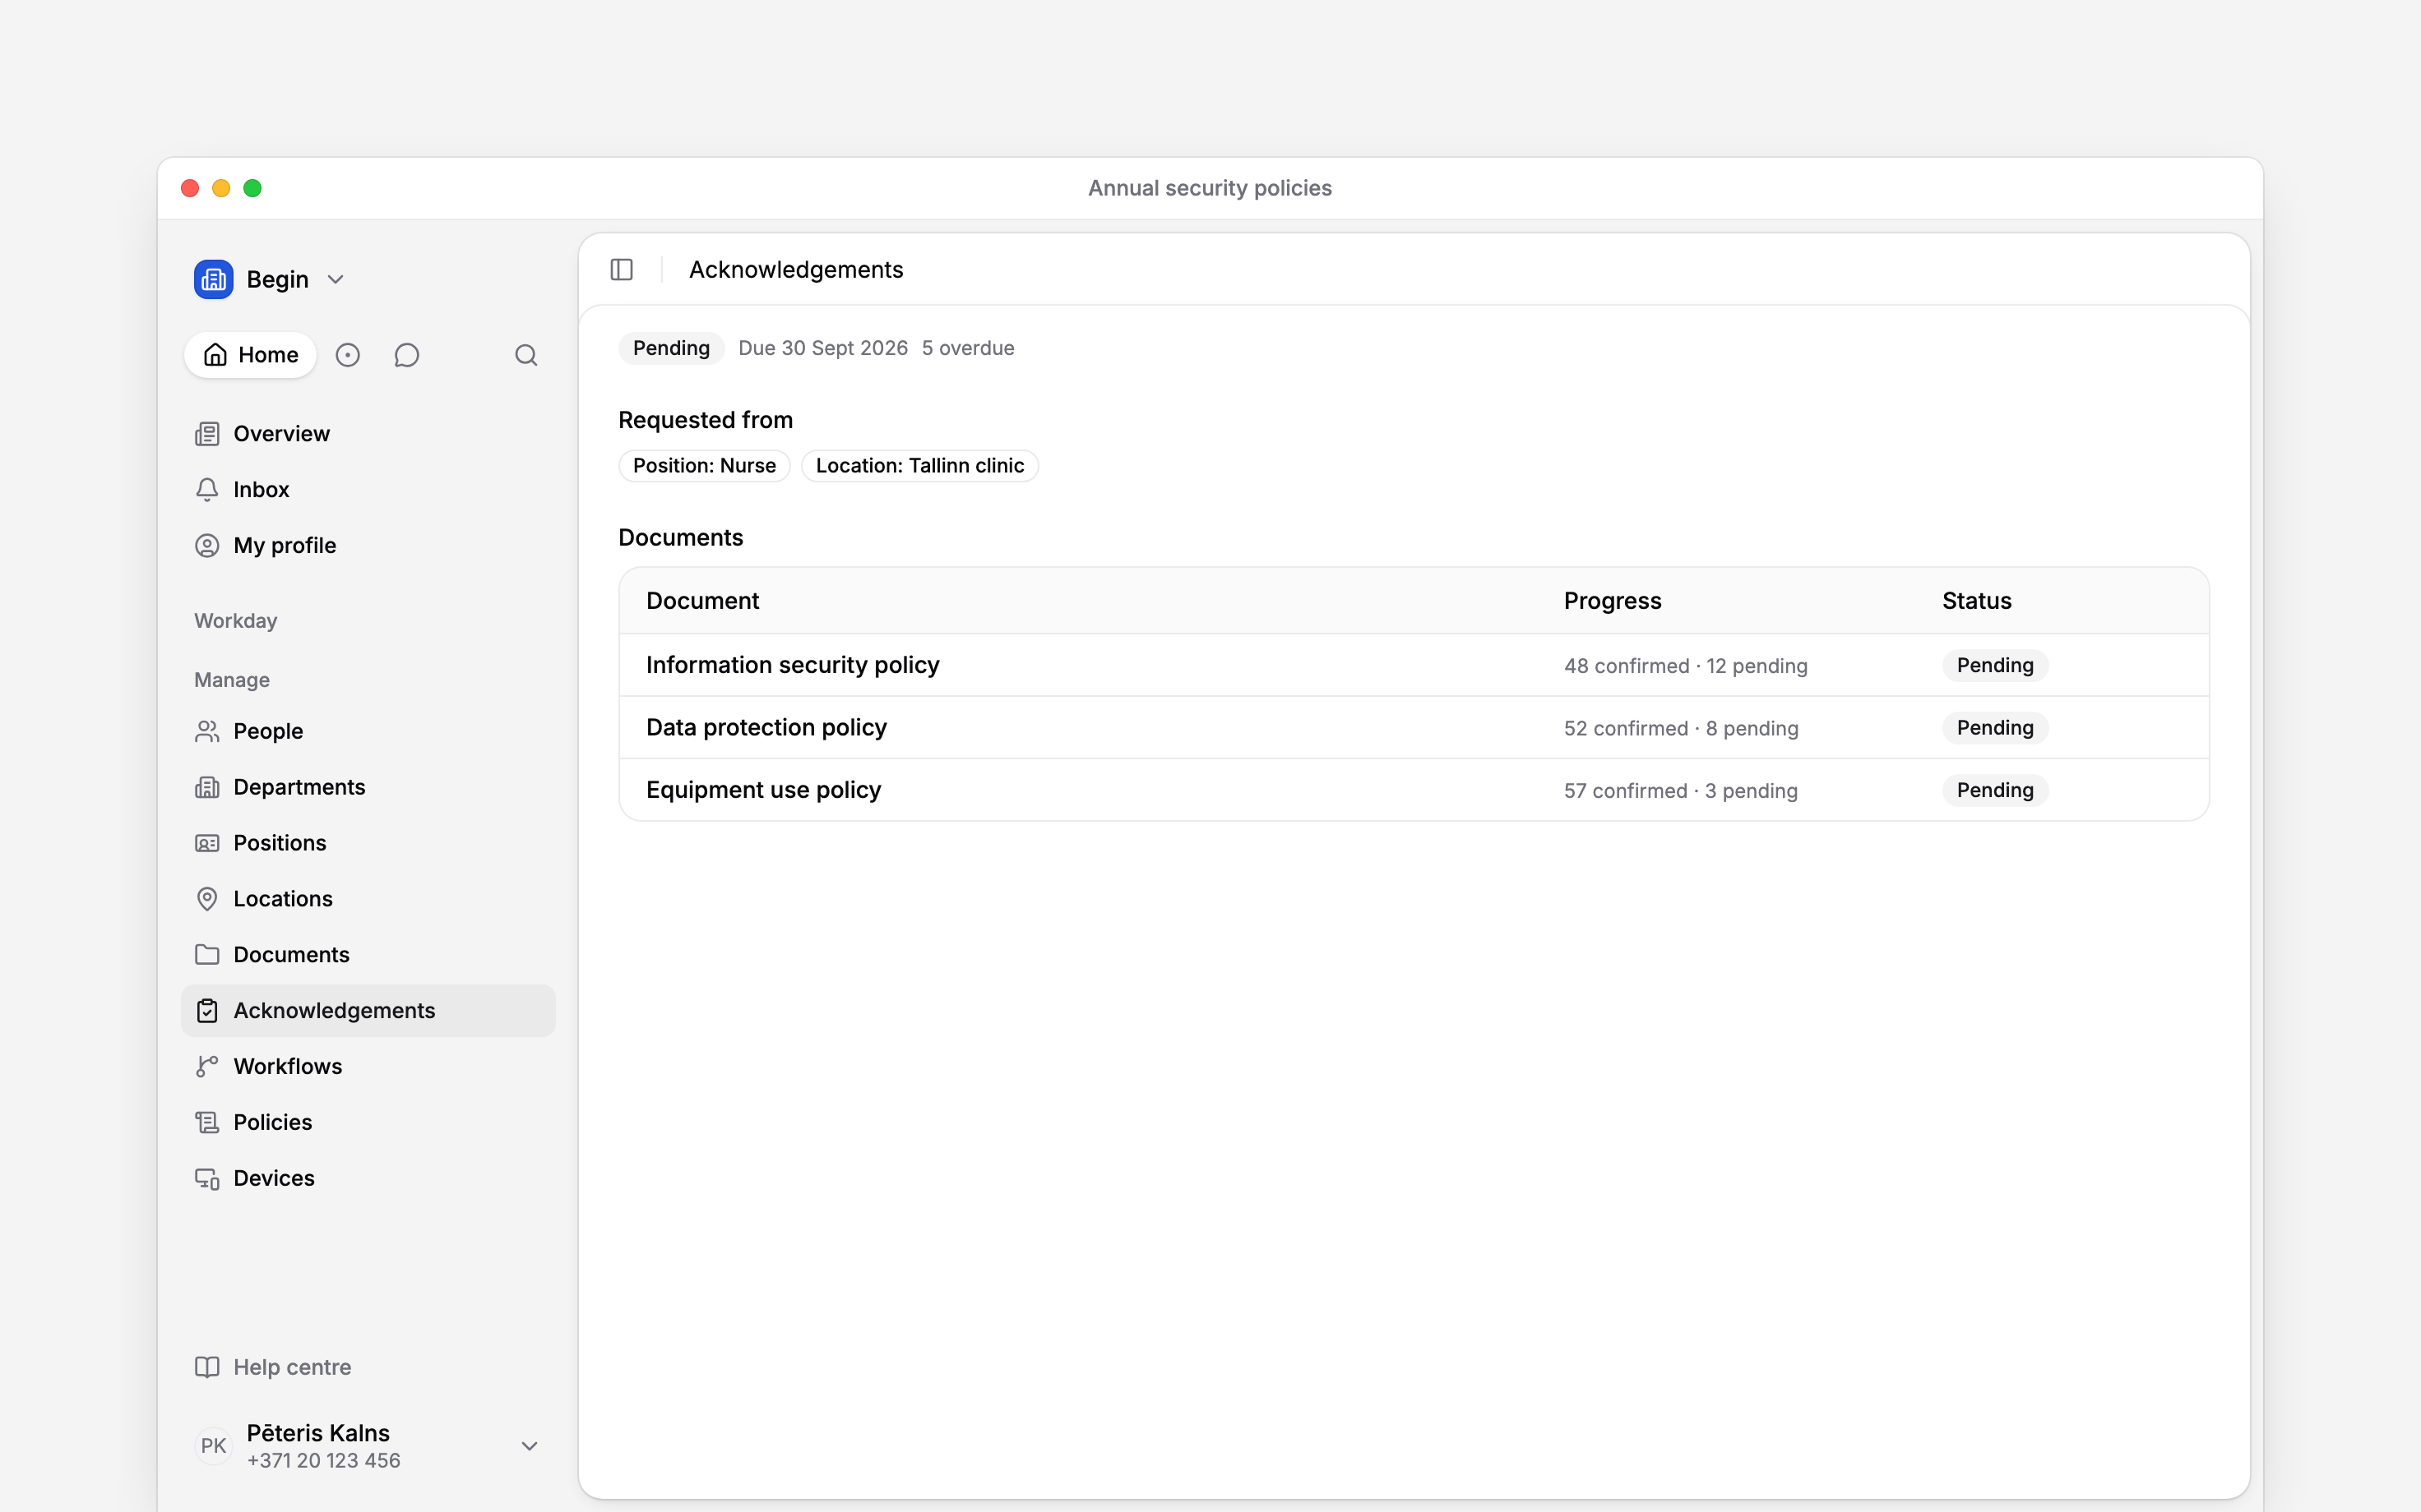Click the Progress column header
The image size is (2421, 1512).
point(1613,601)
